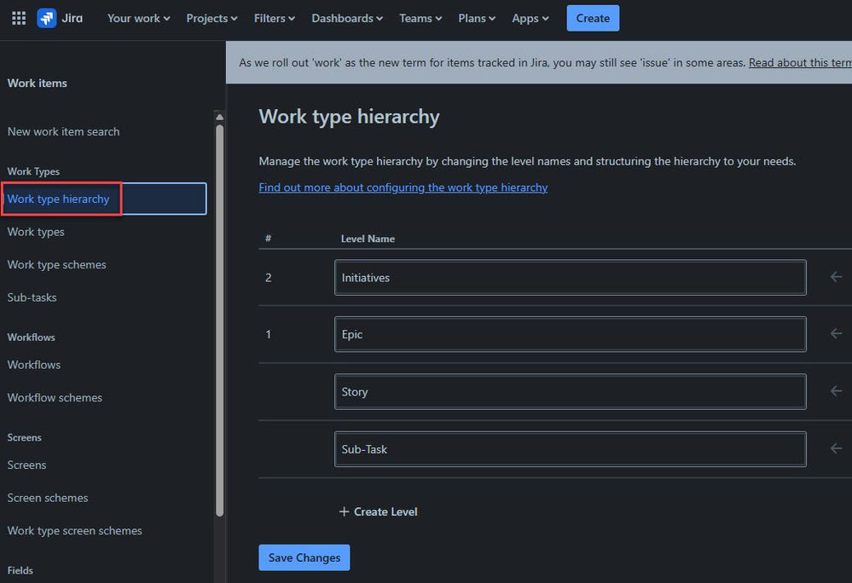Click the Work type hierarchy page heading
Image resolution: width=852 pixels, height=583 pixels.
click(350, 117)
